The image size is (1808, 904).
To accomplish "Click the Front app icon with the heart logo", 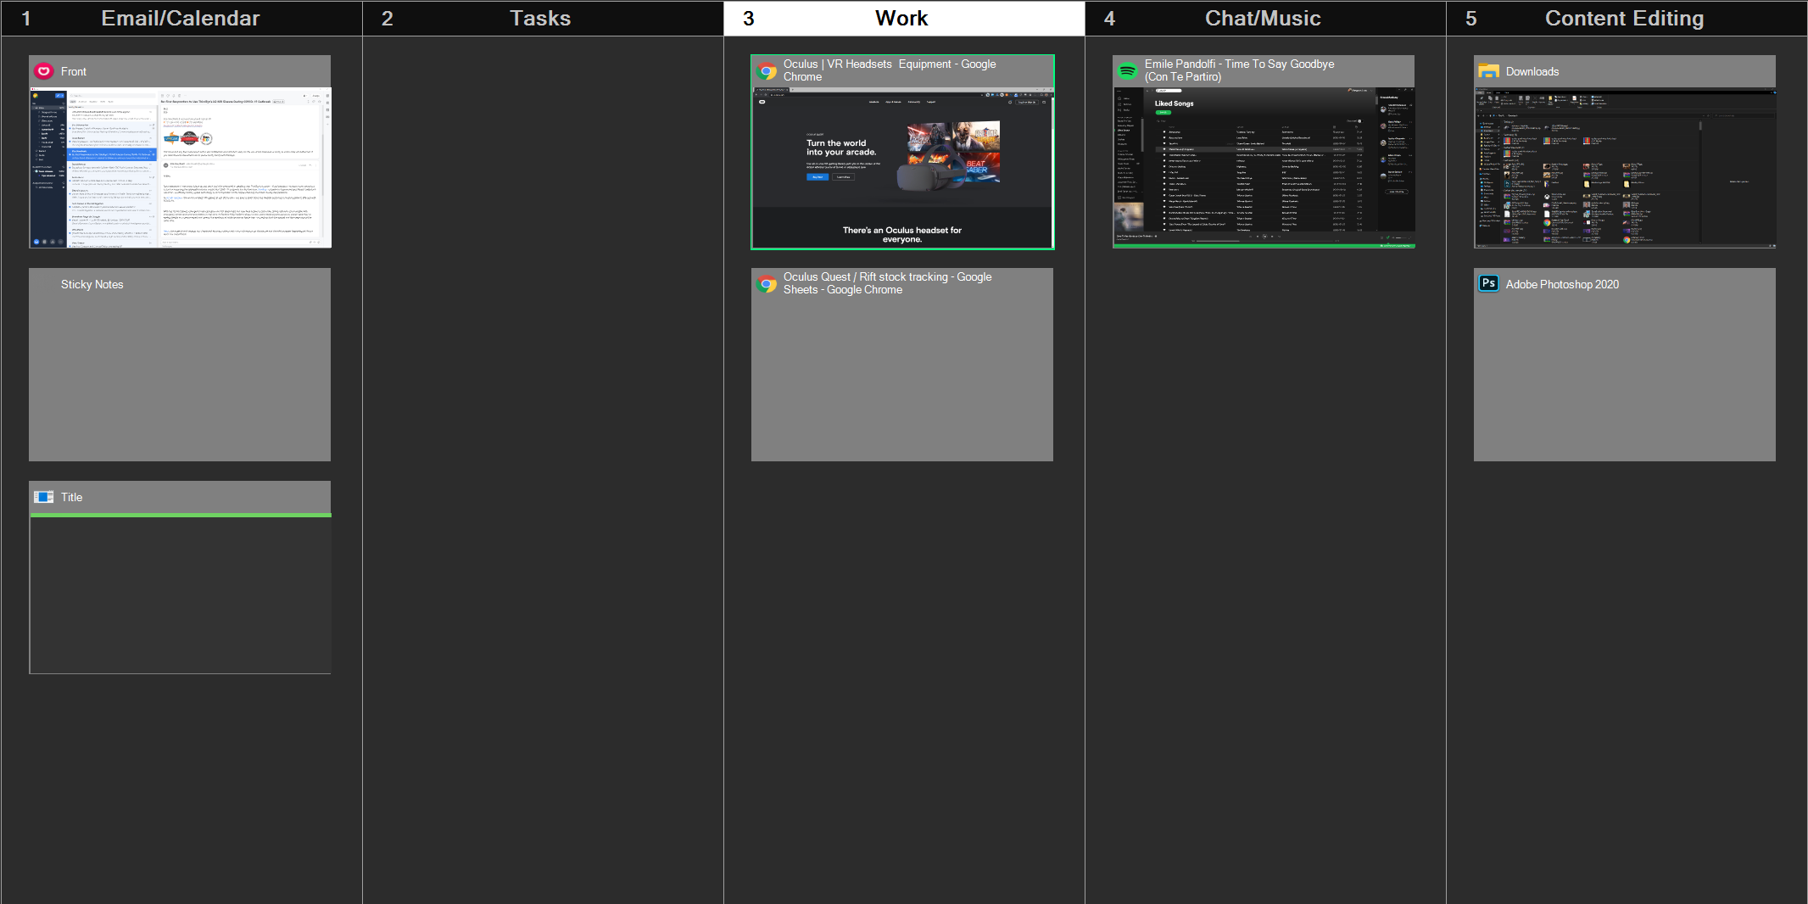I will [43, 71].
